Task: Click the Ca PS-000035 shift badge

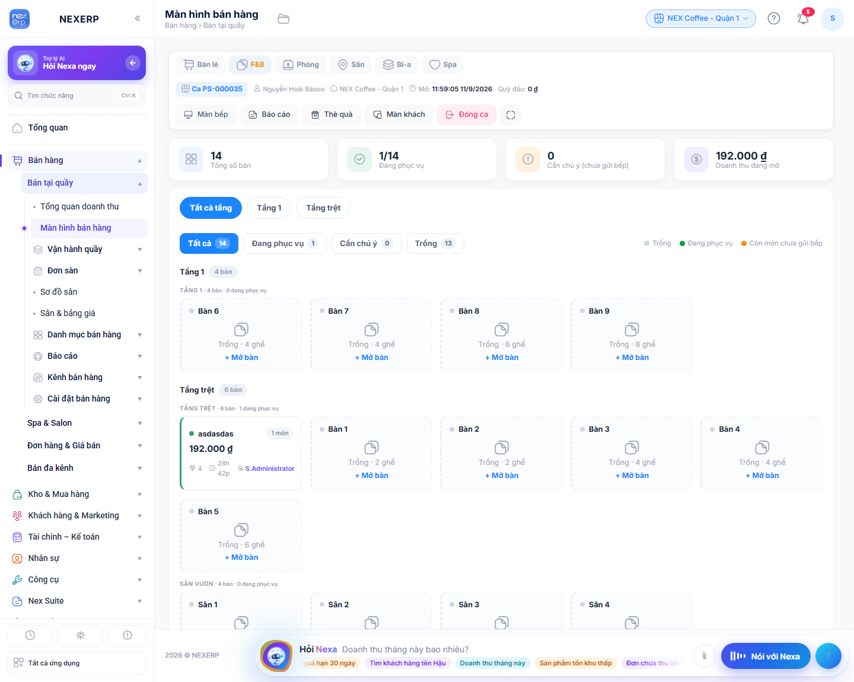Action: pos(212,89)
